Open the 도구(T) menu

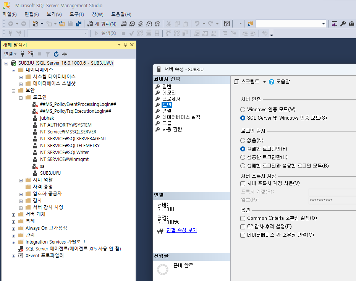coord(76,14)
